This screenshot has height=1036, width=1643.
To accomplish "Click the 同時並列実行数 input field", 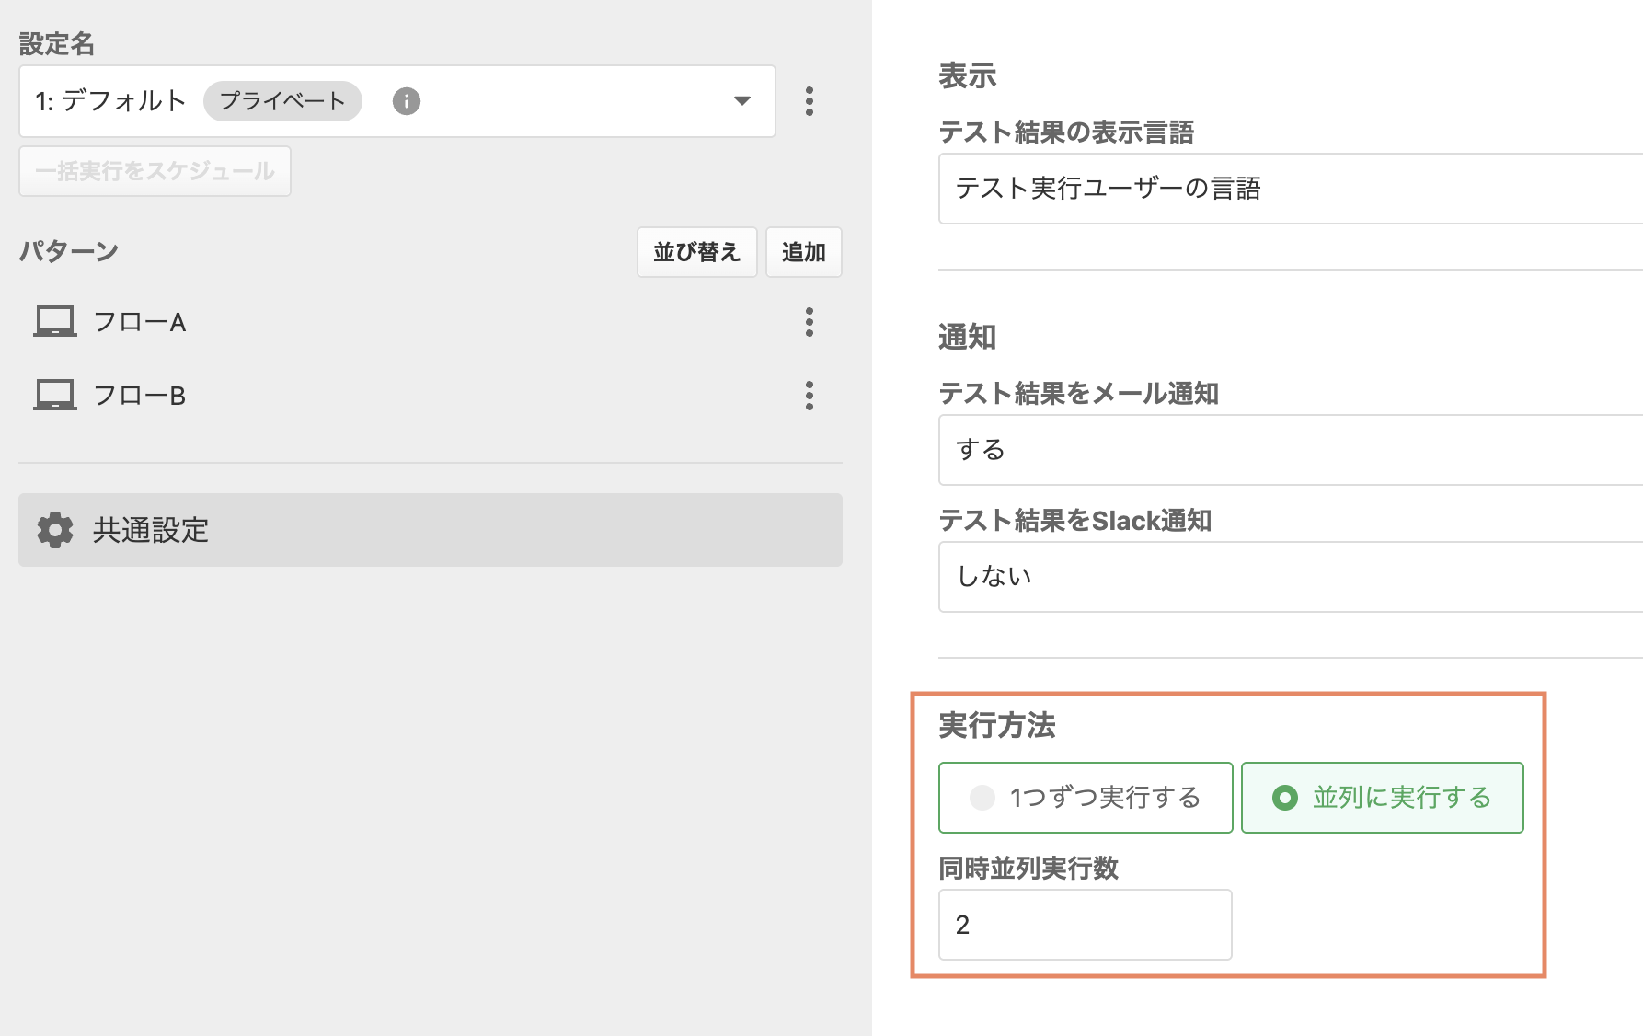I will (x=1086, y=925).
